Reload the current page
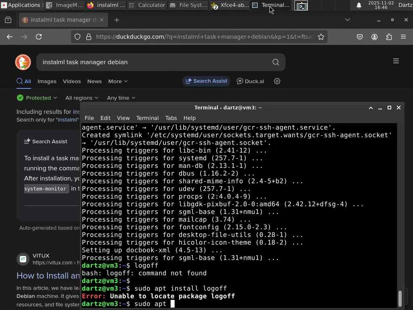This screenshot has height=310, width=413. tap(39, 37)
